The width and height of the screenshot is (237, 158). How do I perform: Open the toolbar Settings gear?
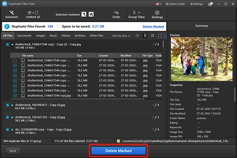[157, 15]
